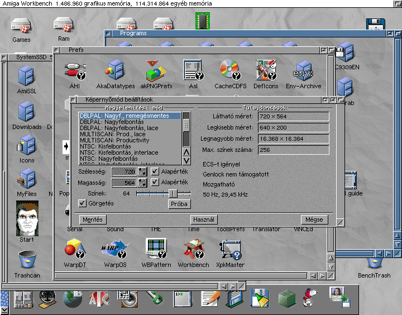The width and height of the screenshot is (402, 315).
Task: Uncheck the Görgetés checkbox
Action: [x=83, y=203]
